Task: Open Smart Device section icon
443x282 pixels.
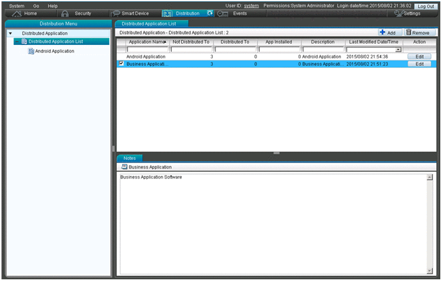Action: (117, 13)
